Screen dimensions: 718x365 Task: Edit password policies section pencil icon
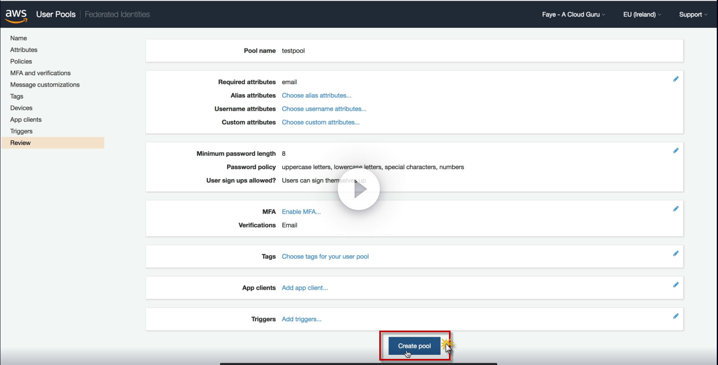(675, 151)
